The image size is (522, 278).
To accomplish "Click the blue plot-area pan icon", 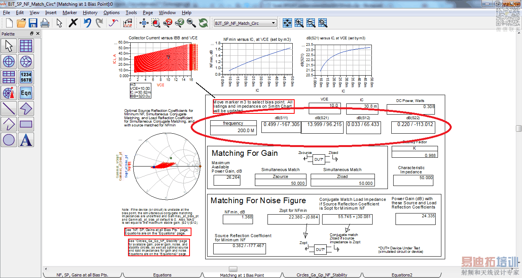I will point(287,23).
